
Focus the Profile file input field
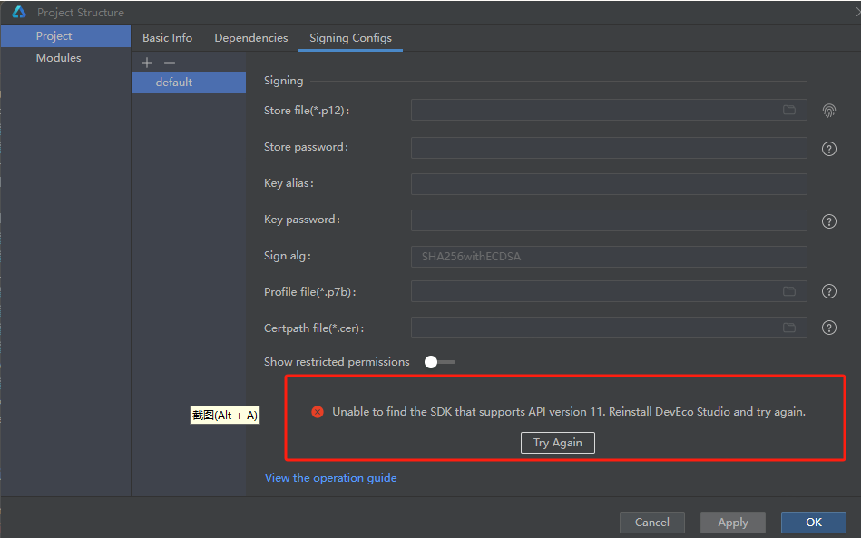coord(609,291)
